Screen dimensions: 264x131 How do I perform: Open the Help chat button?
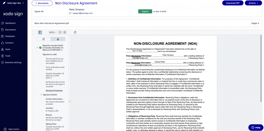256,127
